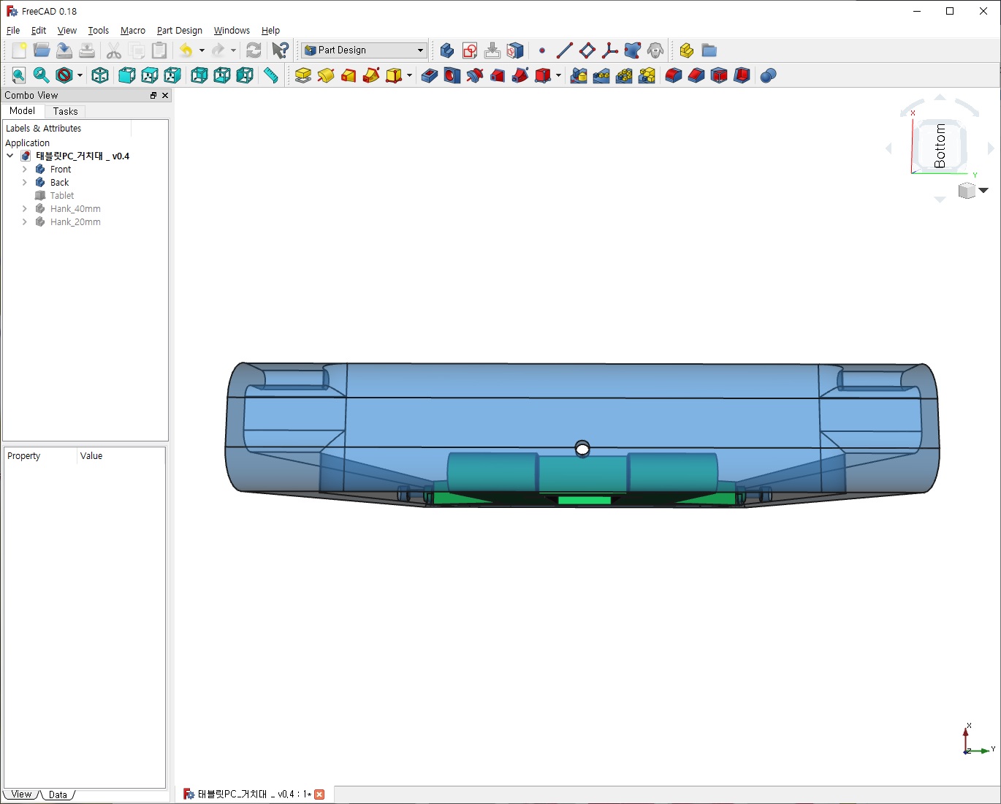The width and height of the screenshot is (1001, 804).
Task: Expand the Hank_20mm item
Action: point(24,221)
